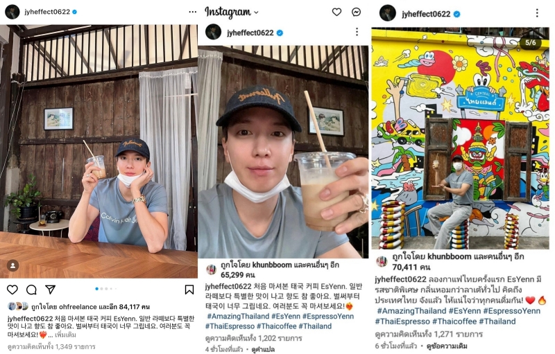Like the left post with heart icon
This screenshot has width=555, height=354.
12,290
